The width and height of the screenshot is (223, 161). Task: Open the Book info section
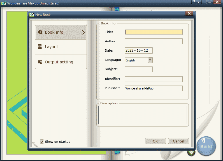[x=61, y=32]
